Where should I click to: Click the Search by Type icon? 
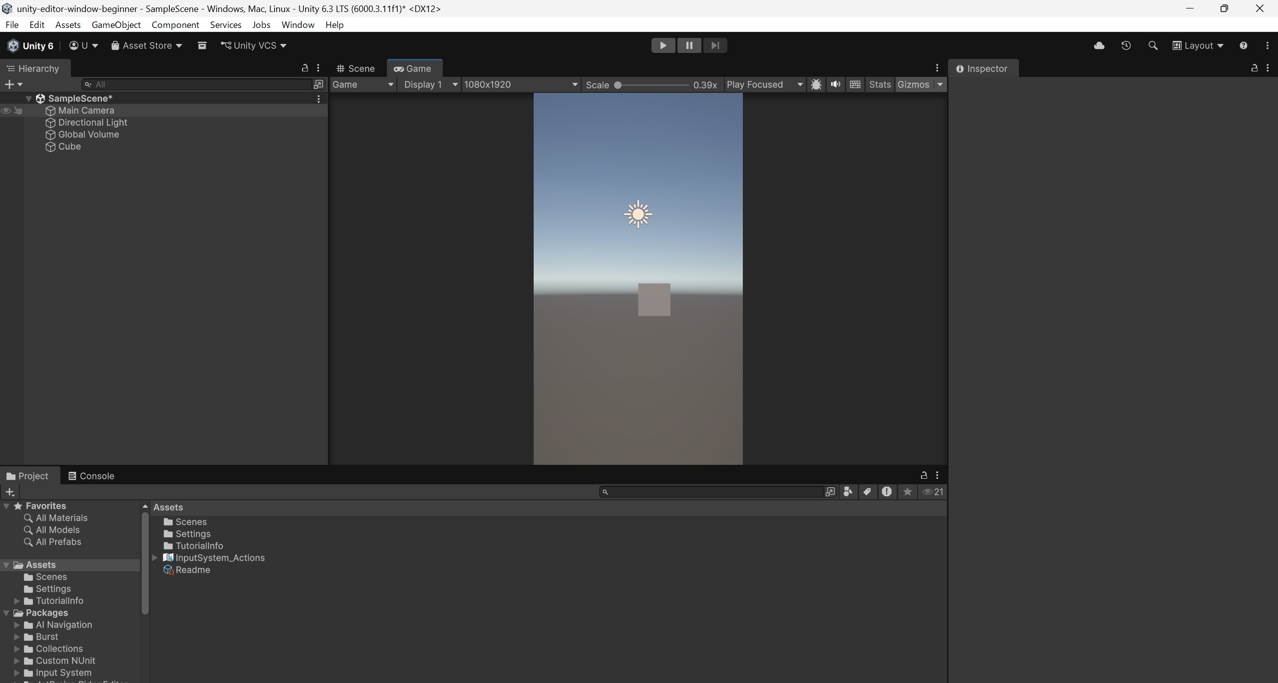coord(848,492)
